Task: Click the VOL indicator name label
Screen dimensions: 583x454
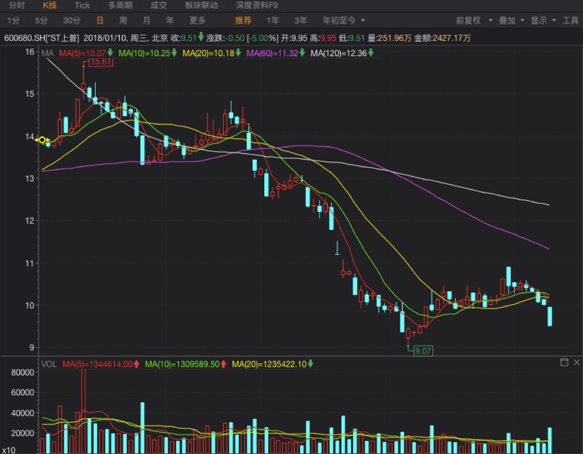Action: [x=49, y=364]
